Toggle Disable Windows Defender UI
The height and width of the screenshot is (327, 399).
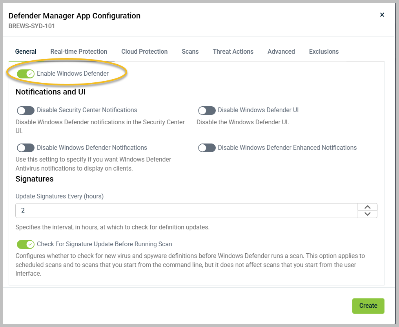pyautogui.click(x=207, y=110)
